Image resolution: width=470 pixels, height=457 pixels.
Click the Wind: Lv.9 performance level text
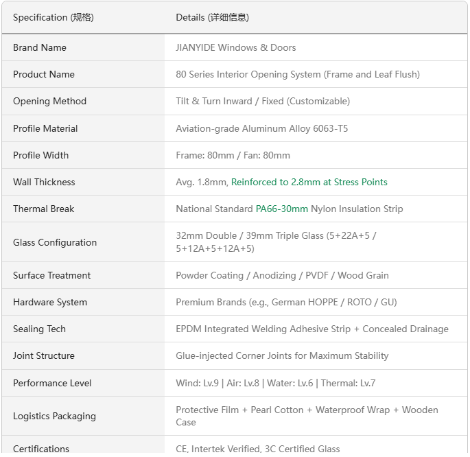197,384
